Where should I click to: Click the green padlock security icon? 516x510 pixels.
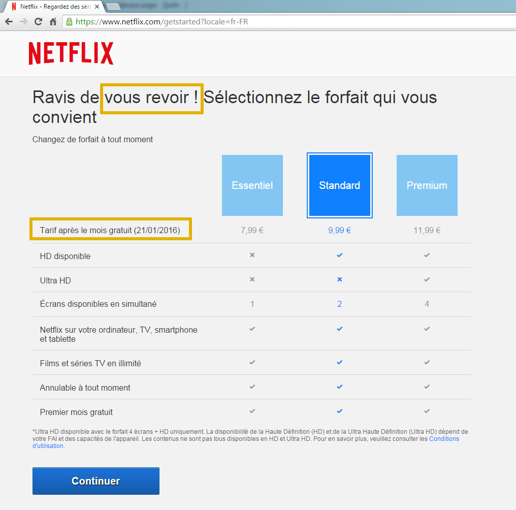[x=69, y=22]
